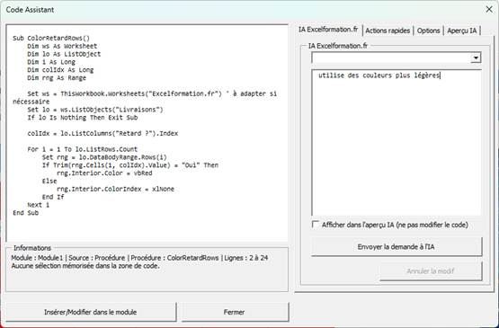
Task: Click the 'Dim colIdx As Long' line
Action: [60, 70]
